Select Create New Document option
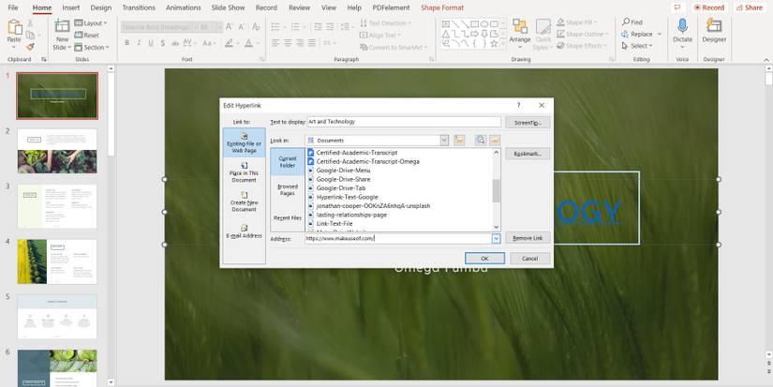The width and height of the screenshot is (773, 387). pyautogui.click(x=244, y=201)
